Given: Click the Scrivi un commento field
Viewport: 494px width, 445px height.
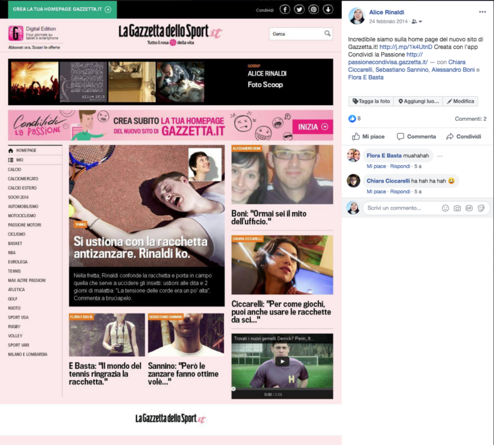Looking at the screenshot, I should (x=426, y=208).
